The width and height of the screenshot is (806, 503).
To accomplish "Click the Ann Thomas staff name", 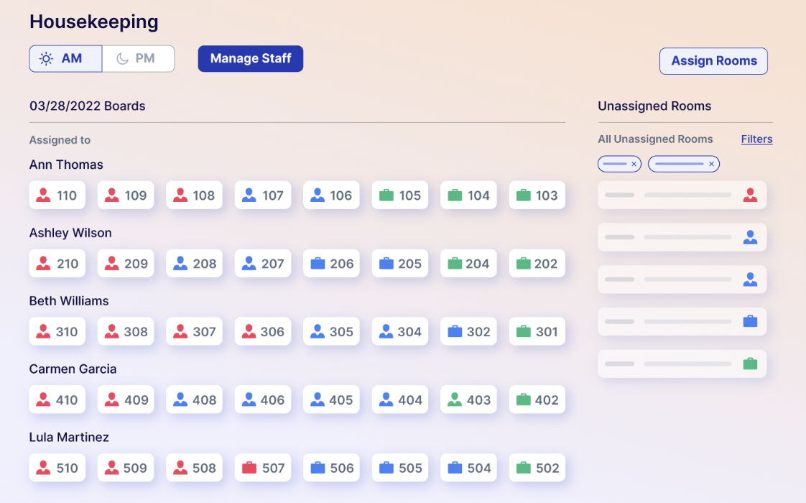I will click(x=66, y=165).
